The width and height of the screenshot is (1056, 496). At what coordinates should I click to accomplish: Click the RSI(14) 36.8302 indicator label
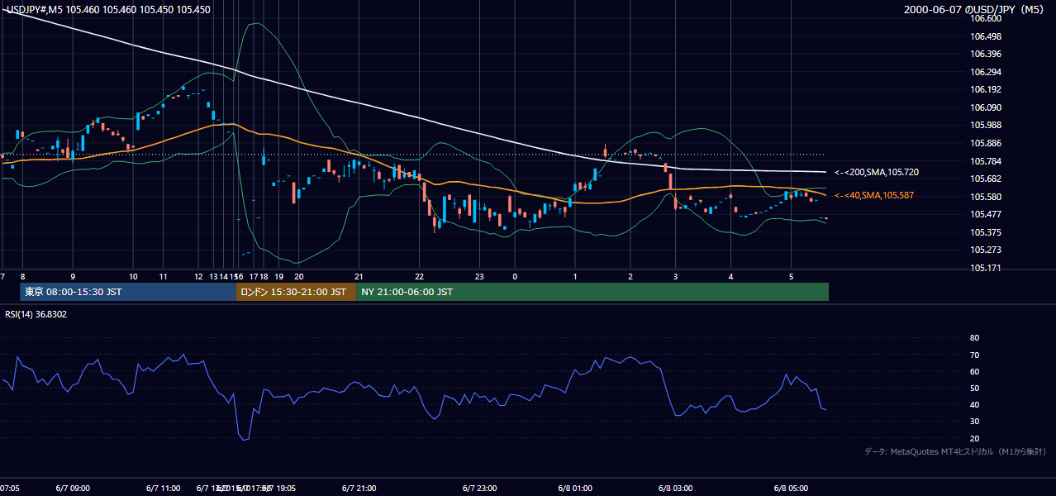tap(36, 314)
